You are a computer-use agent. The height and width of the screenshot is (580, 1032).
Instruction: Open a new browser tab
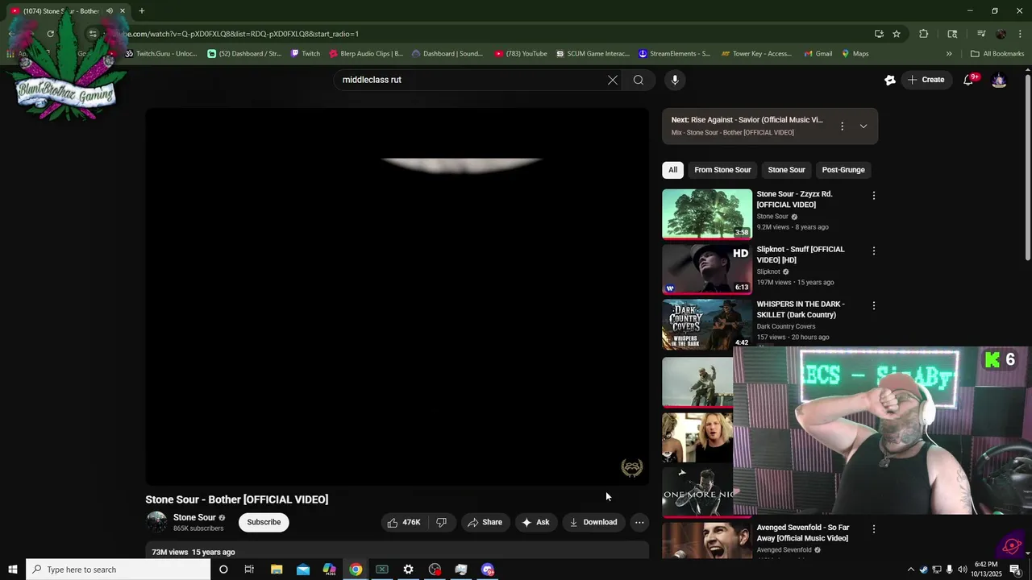tap(141, 10)
